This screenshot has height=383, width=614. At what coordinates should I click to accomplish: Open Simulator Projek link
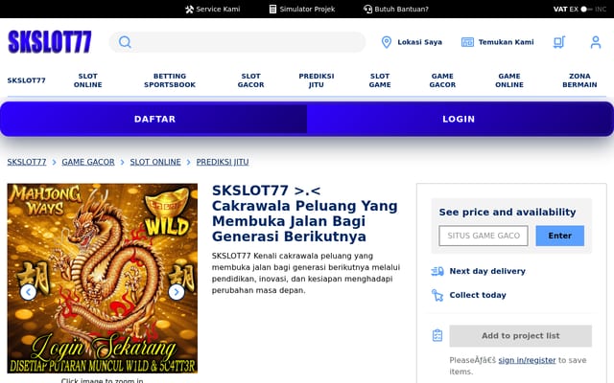[302, 9]
